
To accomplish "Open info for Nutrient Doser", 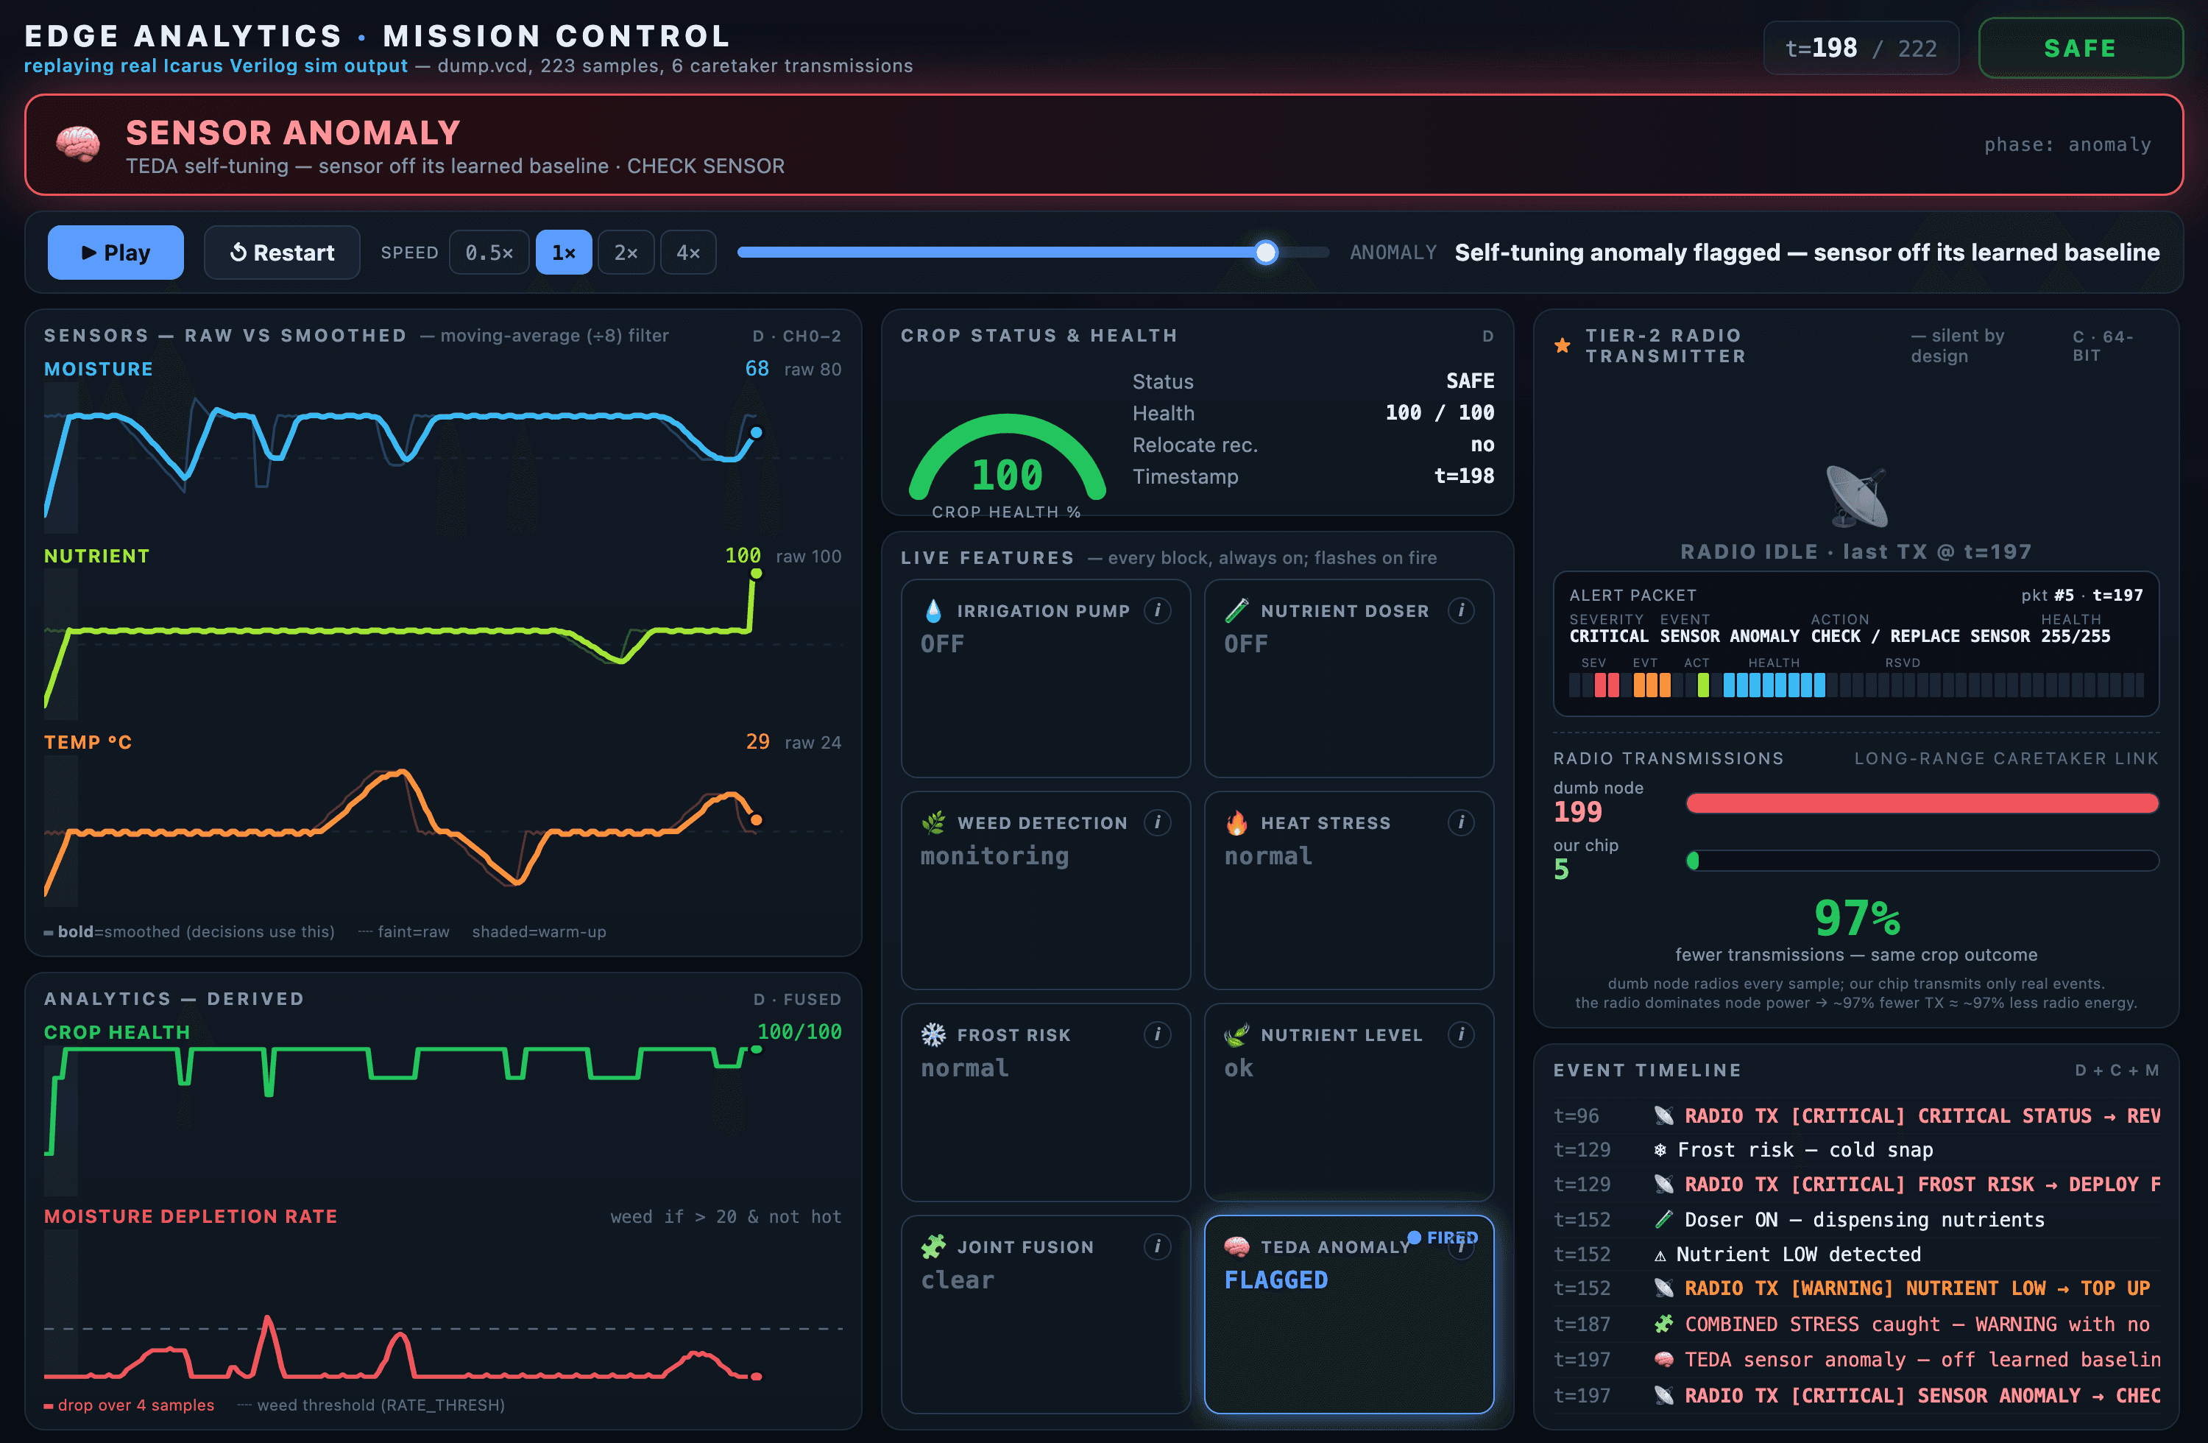I will pyautogui.click(x=1461, y=610).
